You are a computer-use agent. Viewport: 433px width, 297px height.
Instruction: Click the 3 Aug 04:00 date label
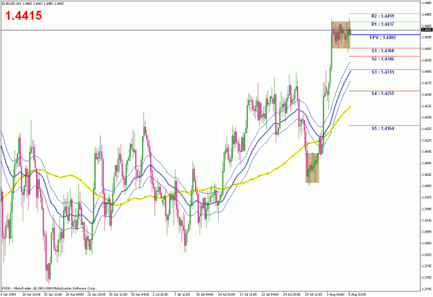click(x=335, y=294)
